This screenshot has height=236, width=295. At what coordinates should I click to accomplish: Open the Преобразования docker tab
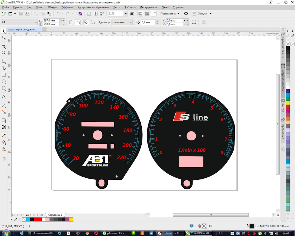pyautogui.click(x=283, y=46)
